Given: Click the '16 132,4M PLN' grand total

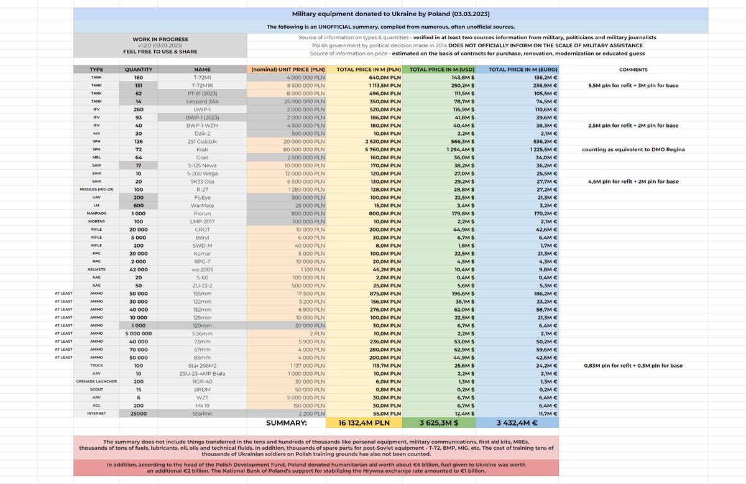Looking at the screenshot, I should pyautogui.click(x=364, y=423).
